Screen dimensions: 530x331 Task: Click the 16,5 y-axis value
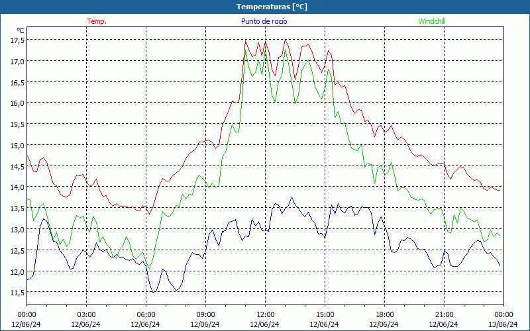[x=17, y=82]
